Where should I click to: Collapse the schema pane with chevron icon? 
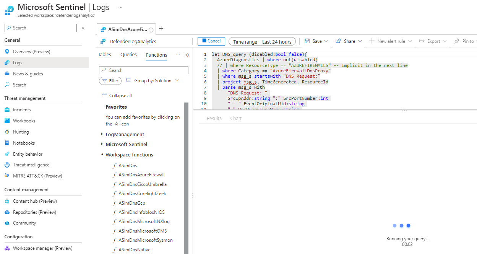pyautogui.click(x=188, y=55)
